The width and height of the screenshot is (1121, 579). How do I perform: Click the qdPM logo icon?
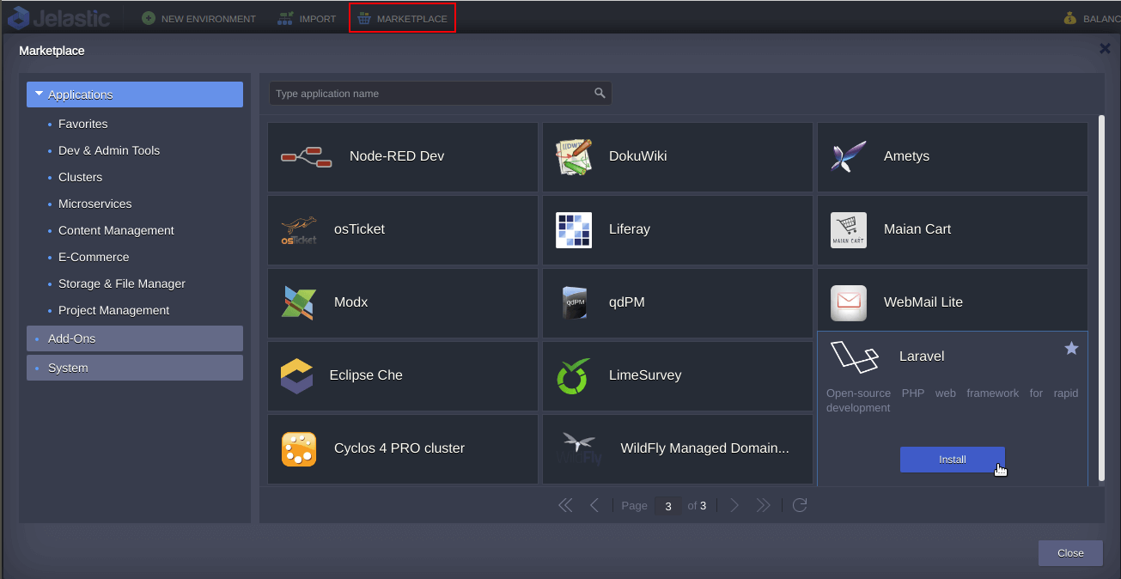(x=574, y=302)
